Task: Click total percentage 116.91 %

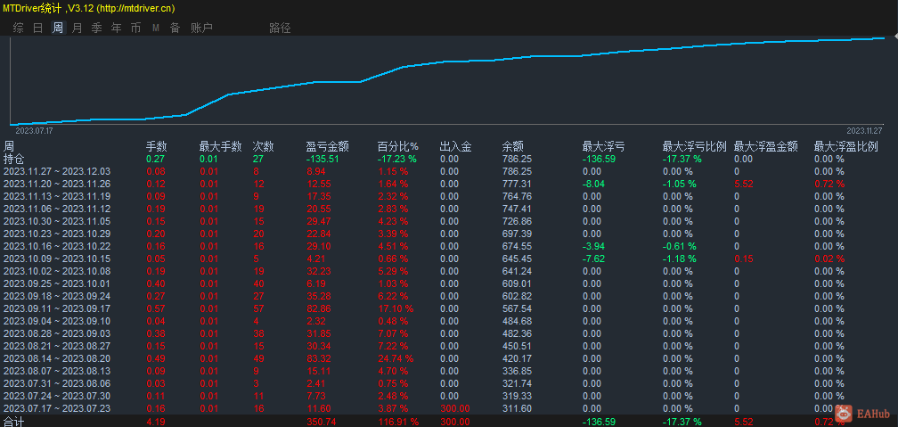Action: (398, 422)
